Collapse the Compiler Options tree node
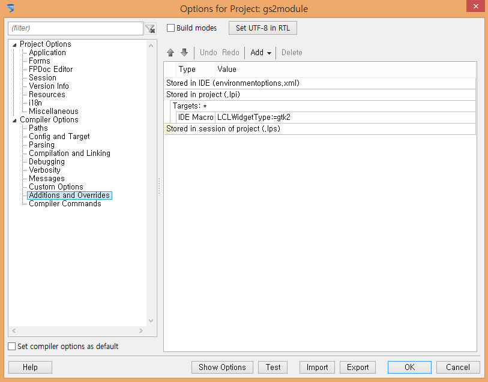488x382 pixels. 14,121
